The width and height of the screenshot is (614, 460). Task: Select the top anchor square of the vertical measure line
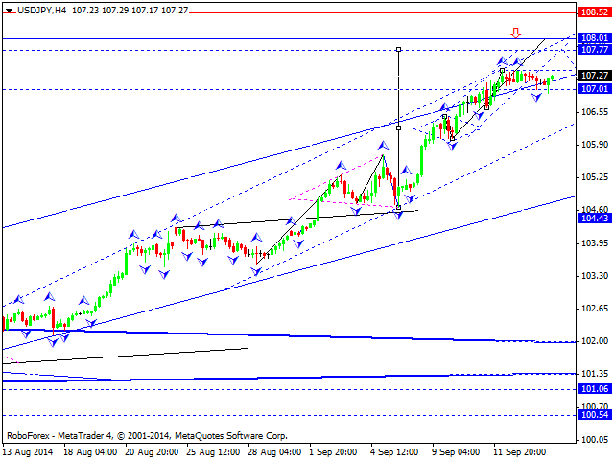pyautogui.click(x=398, y=48)
